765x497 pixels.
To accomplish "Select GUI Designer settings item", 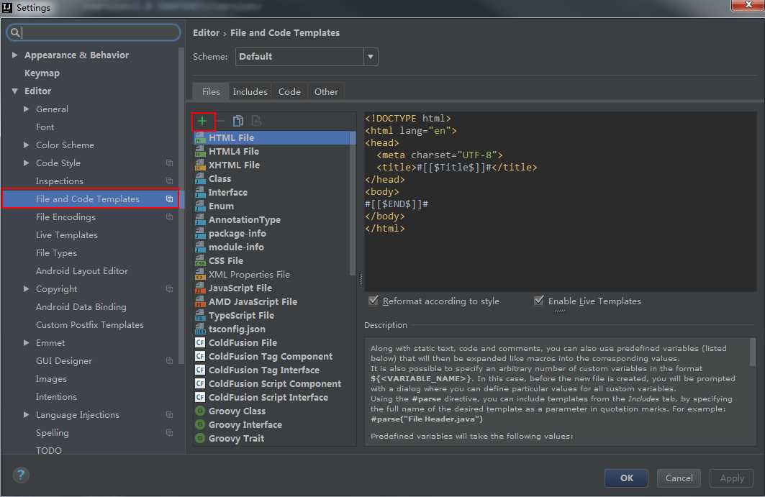I will click(64, 361).
